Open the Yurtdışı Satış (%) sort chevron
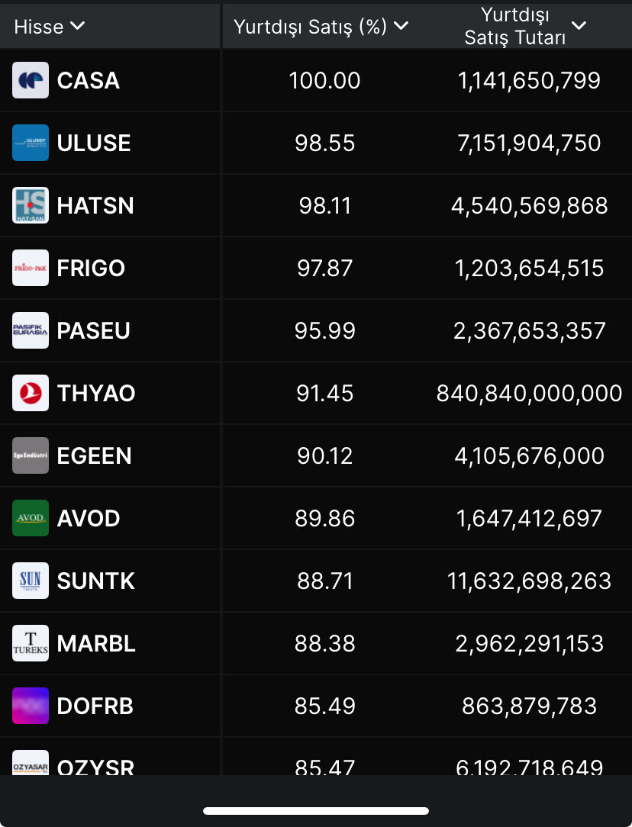 pyautogui.click(x=401, y=26)
